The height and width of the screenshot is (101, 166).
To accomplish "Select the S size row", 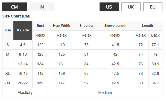I will pyautogui.click(x=82, y=45).
